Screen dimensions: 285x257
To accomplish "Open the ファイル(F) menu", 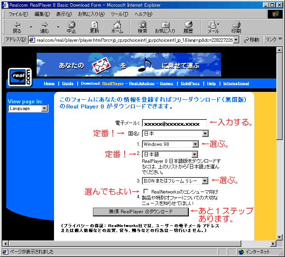I will coord(19,14).
